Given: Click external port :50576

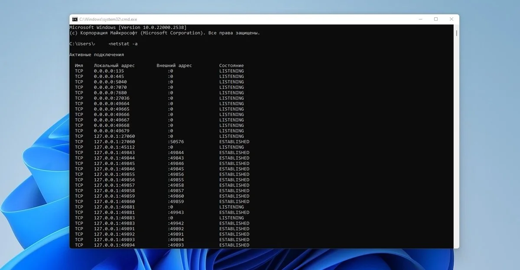Looking at the screenshot, I should pyautogui.click(x=176, y=142).
